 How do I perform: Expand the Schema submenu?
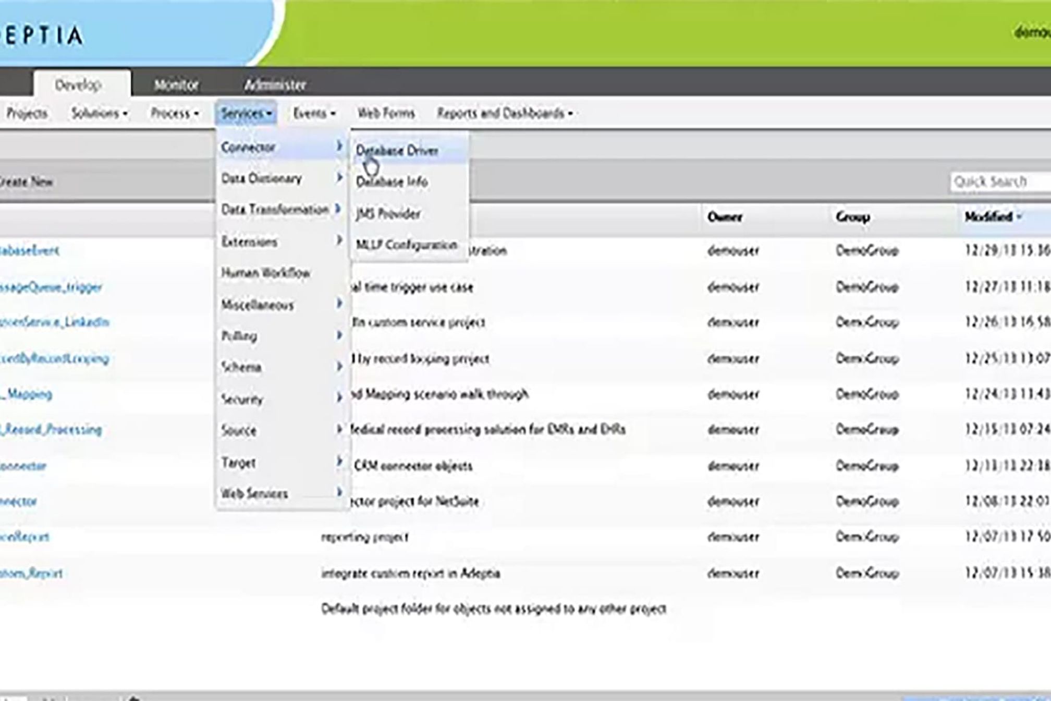[241, 367]
